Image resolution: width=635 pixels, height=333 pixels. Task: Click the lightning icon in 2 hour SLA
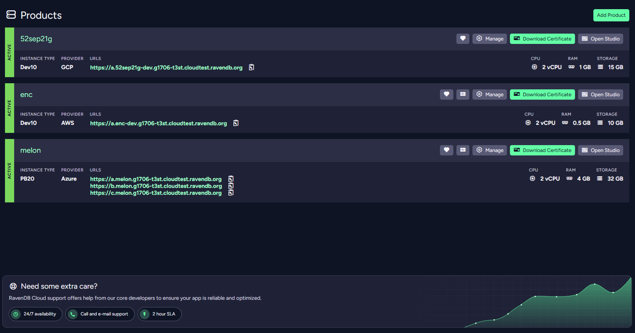click(x=145, y=314)
